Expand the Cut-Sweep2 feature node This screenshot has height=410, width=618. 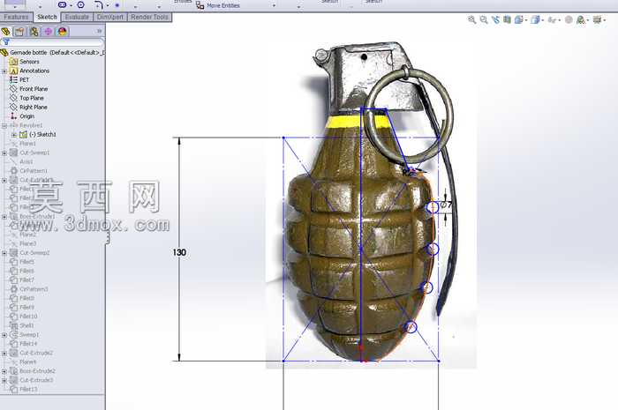point(4,252)
